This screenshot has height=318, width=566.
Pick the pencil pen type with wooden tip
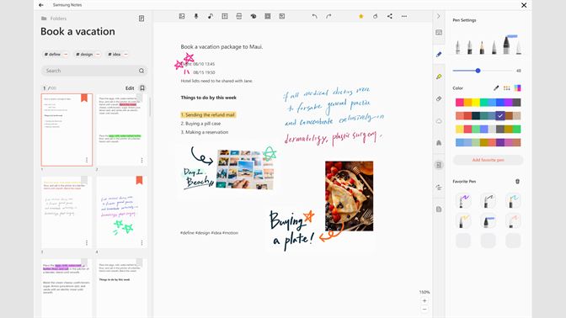482,47
